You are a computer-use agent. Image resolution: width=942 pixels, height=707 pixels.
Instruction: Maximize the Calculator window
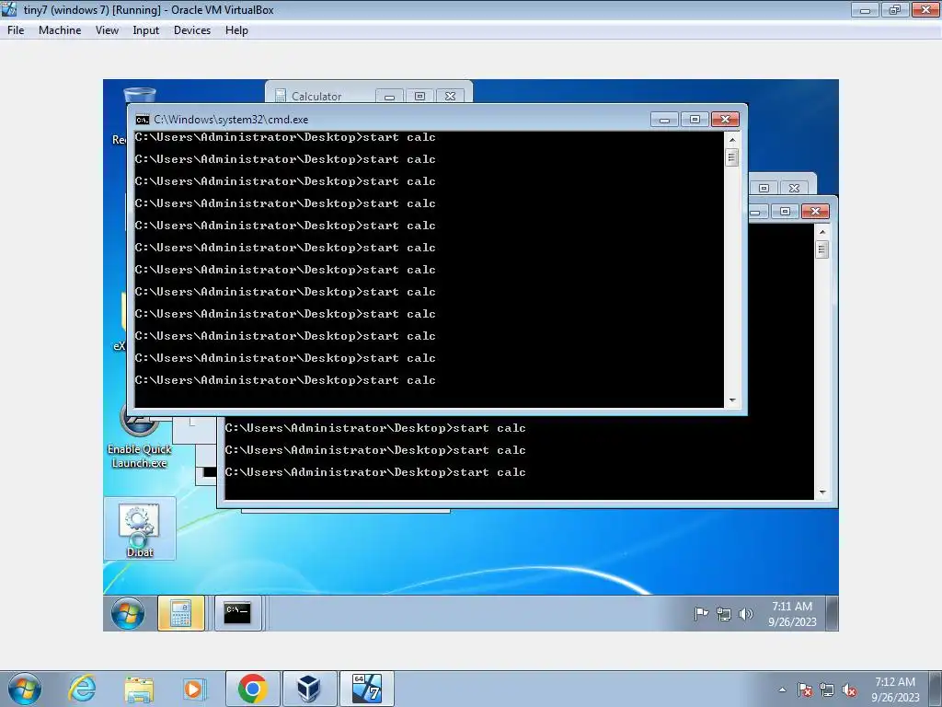(419, 96)
